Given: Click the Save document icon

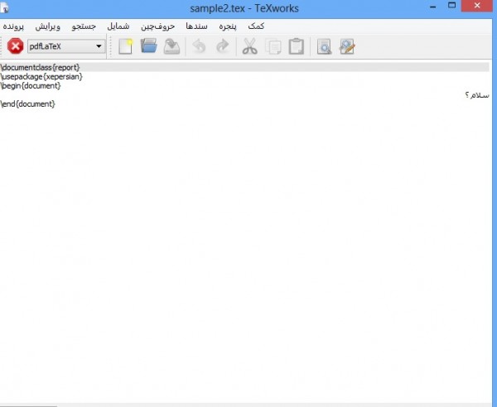Looking at the screenshot, I should pos(171,46).
